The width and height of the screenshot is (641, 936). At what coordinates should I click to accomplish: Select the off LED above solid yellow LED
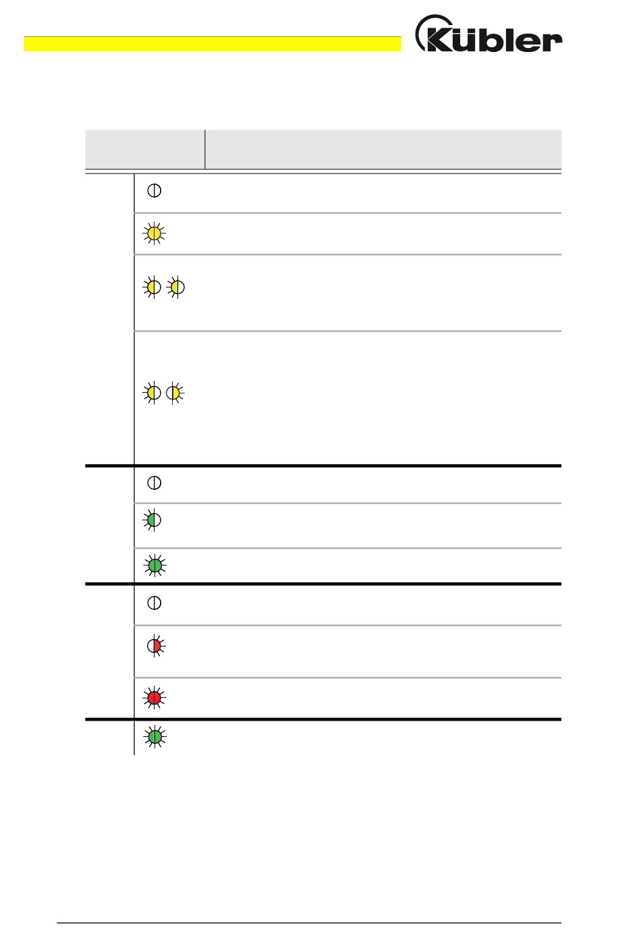coord(154,190)
